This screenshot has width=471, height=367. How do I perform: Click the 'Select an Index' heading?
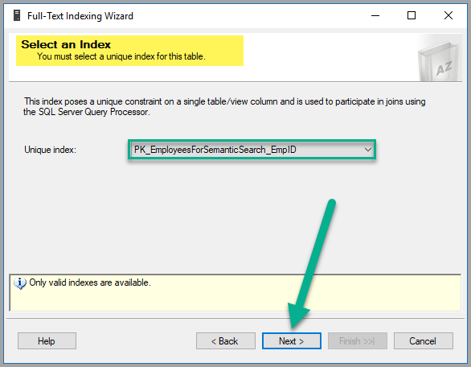66,44
